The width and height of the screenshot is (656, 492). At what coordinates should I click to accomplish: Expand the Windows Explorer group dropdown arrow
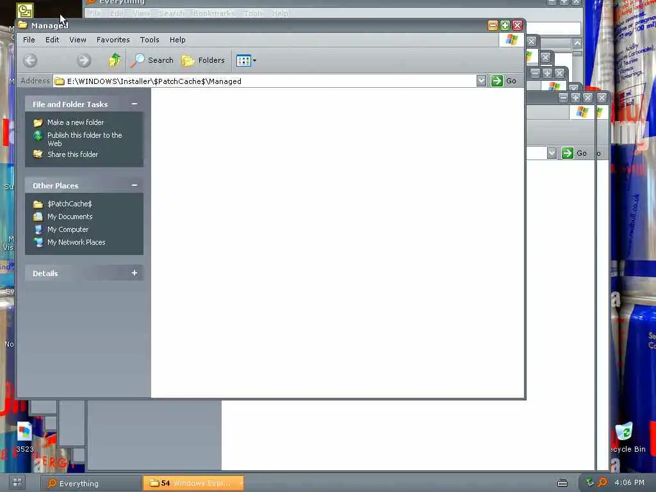pyautogui.click(x=241, y=483)
